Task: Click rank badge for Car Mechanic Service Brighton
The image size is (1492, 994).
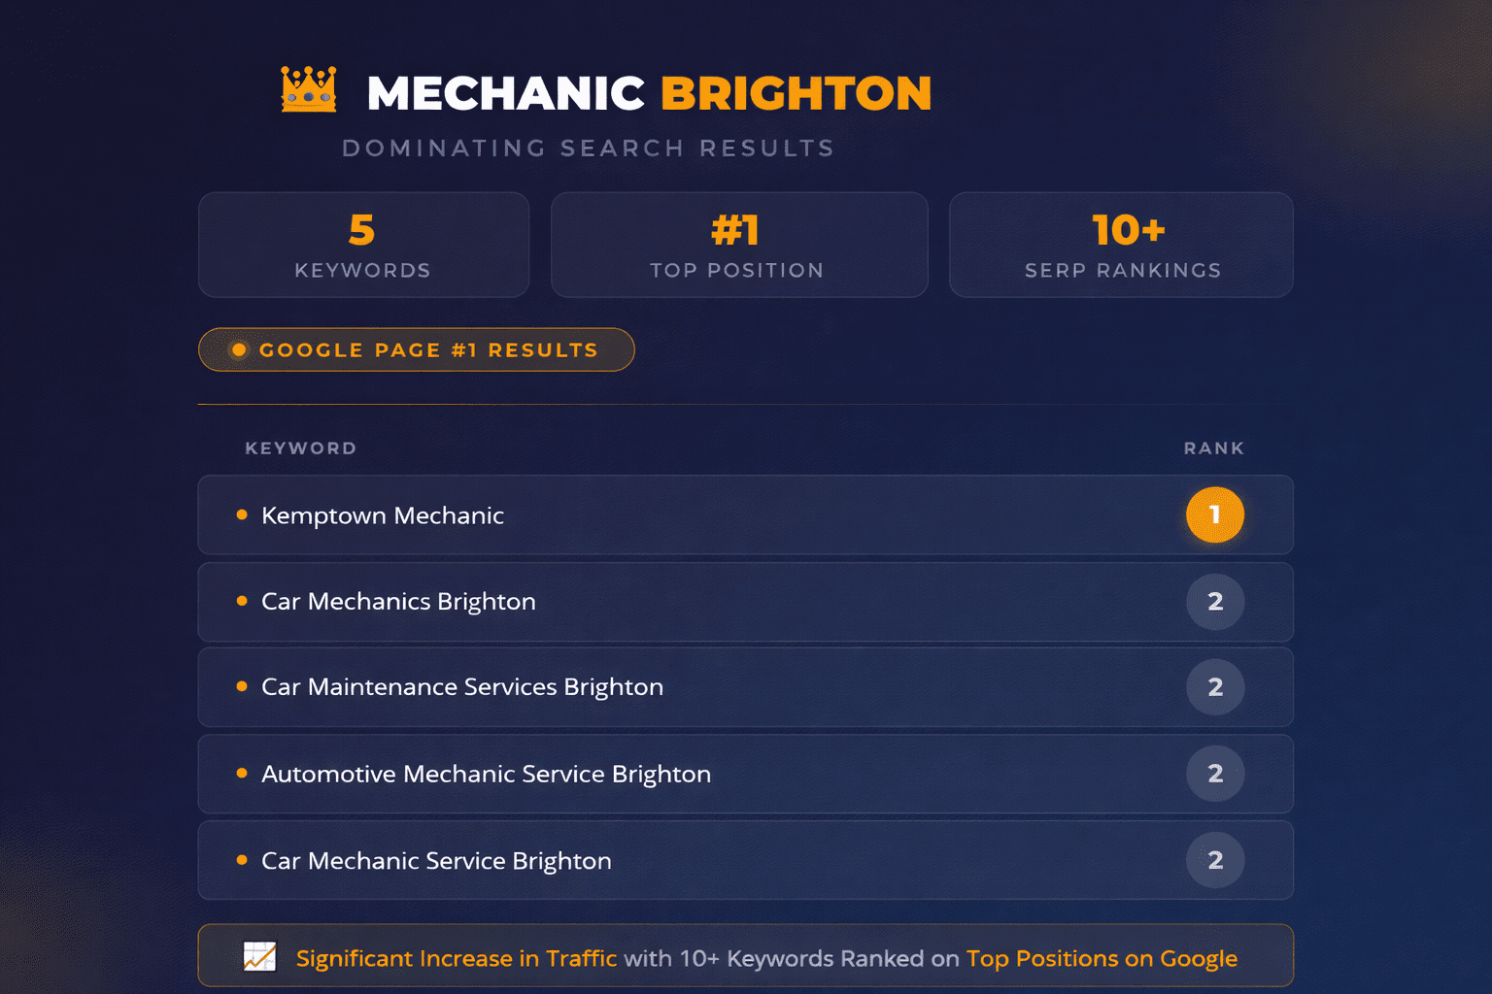Action: point(1214,860)
